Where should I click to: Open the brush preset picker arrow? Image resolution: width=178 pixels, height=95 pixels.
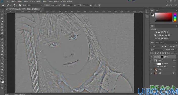click(x=17, y=5)
